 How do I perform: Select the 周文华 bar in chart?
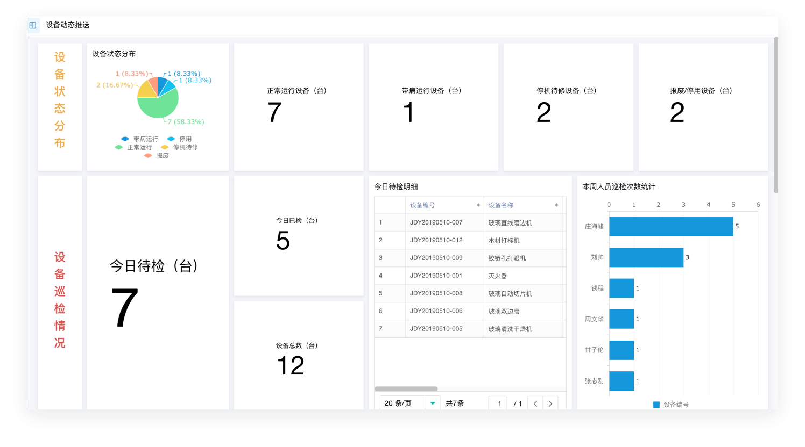(x=622, y=319)
